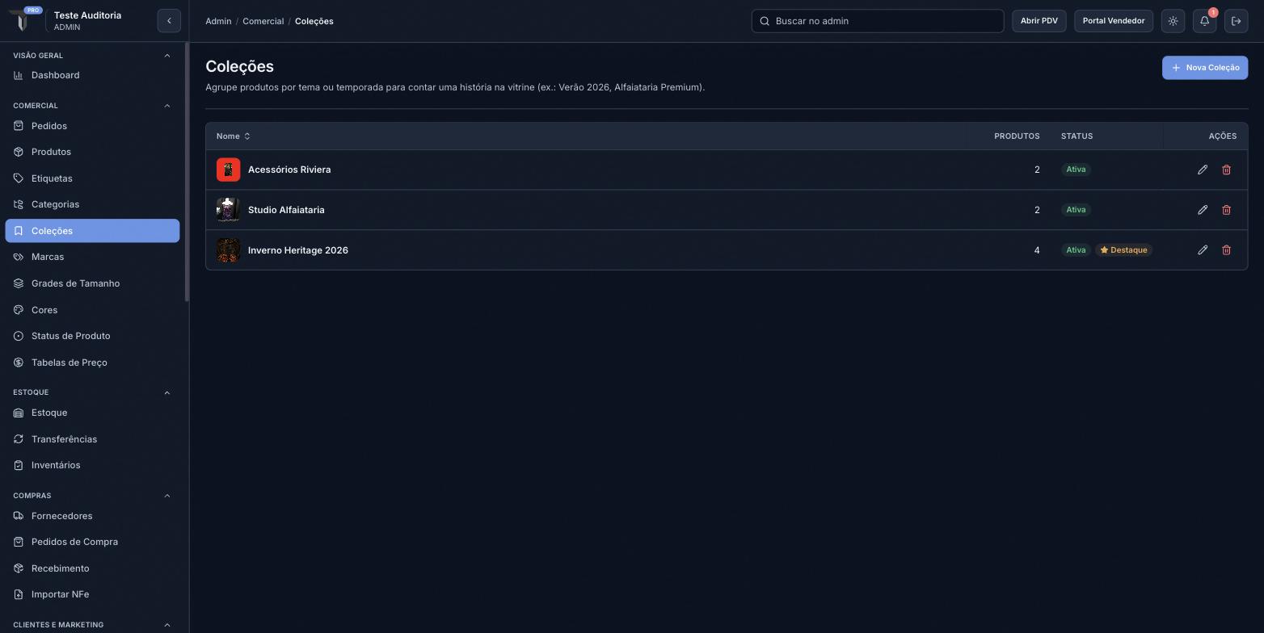Open the notifications bell

click(1204, 21)
